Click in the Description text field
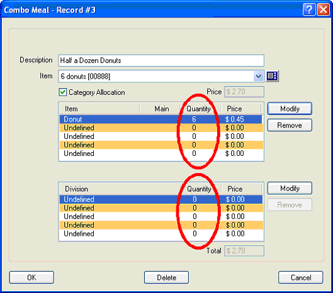Image resolution: width=333 pixels, height=293 pixels. tap(161, 60)
